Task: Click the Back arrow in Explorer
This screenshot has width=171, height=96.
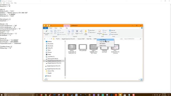Action: (x=45, y=39)
